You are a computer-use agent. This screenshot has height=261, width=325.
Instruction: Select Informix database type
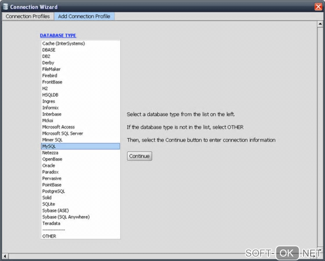tap(80, 107)
